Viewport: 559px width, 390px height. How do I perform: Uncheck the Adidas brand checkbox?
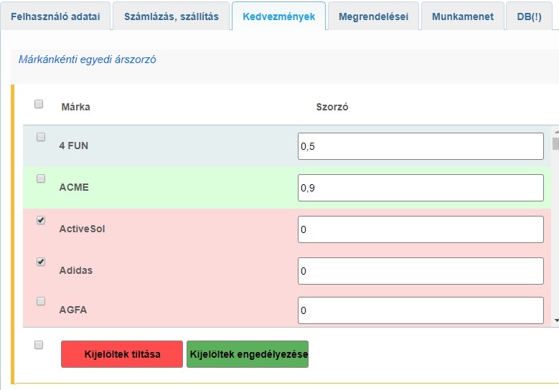pos(41,262)
